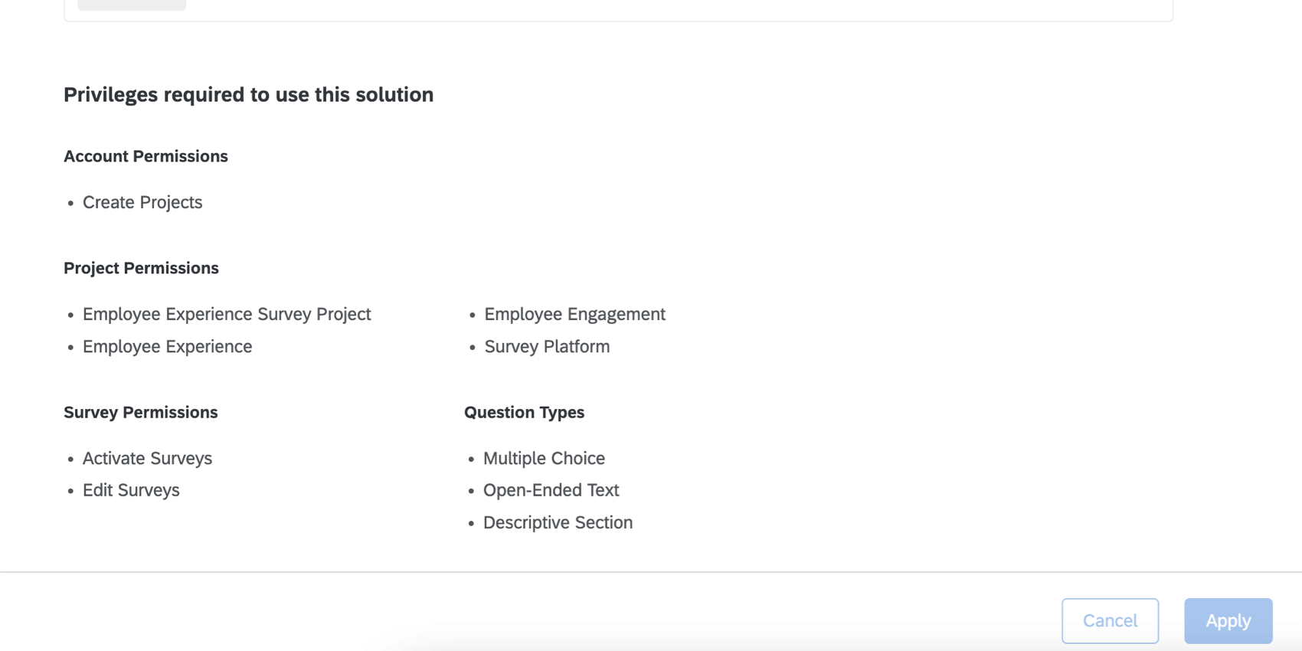Screen dimensions: 1302x651
Task: Click the Employee Experience list entry
Action: pos(167,346)
